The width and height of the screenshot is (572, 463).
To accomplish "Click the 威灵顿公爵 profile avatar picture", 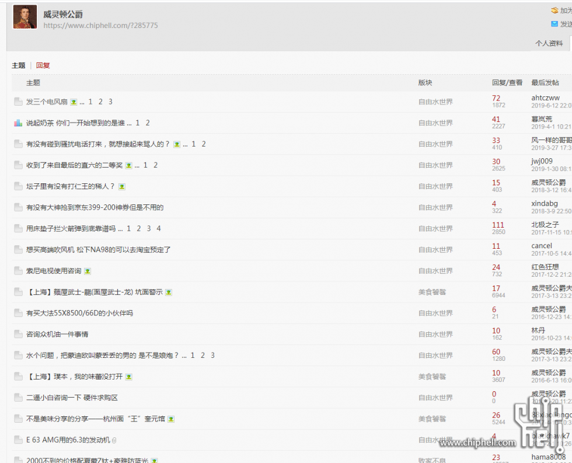I will click(x=25, y=17).
